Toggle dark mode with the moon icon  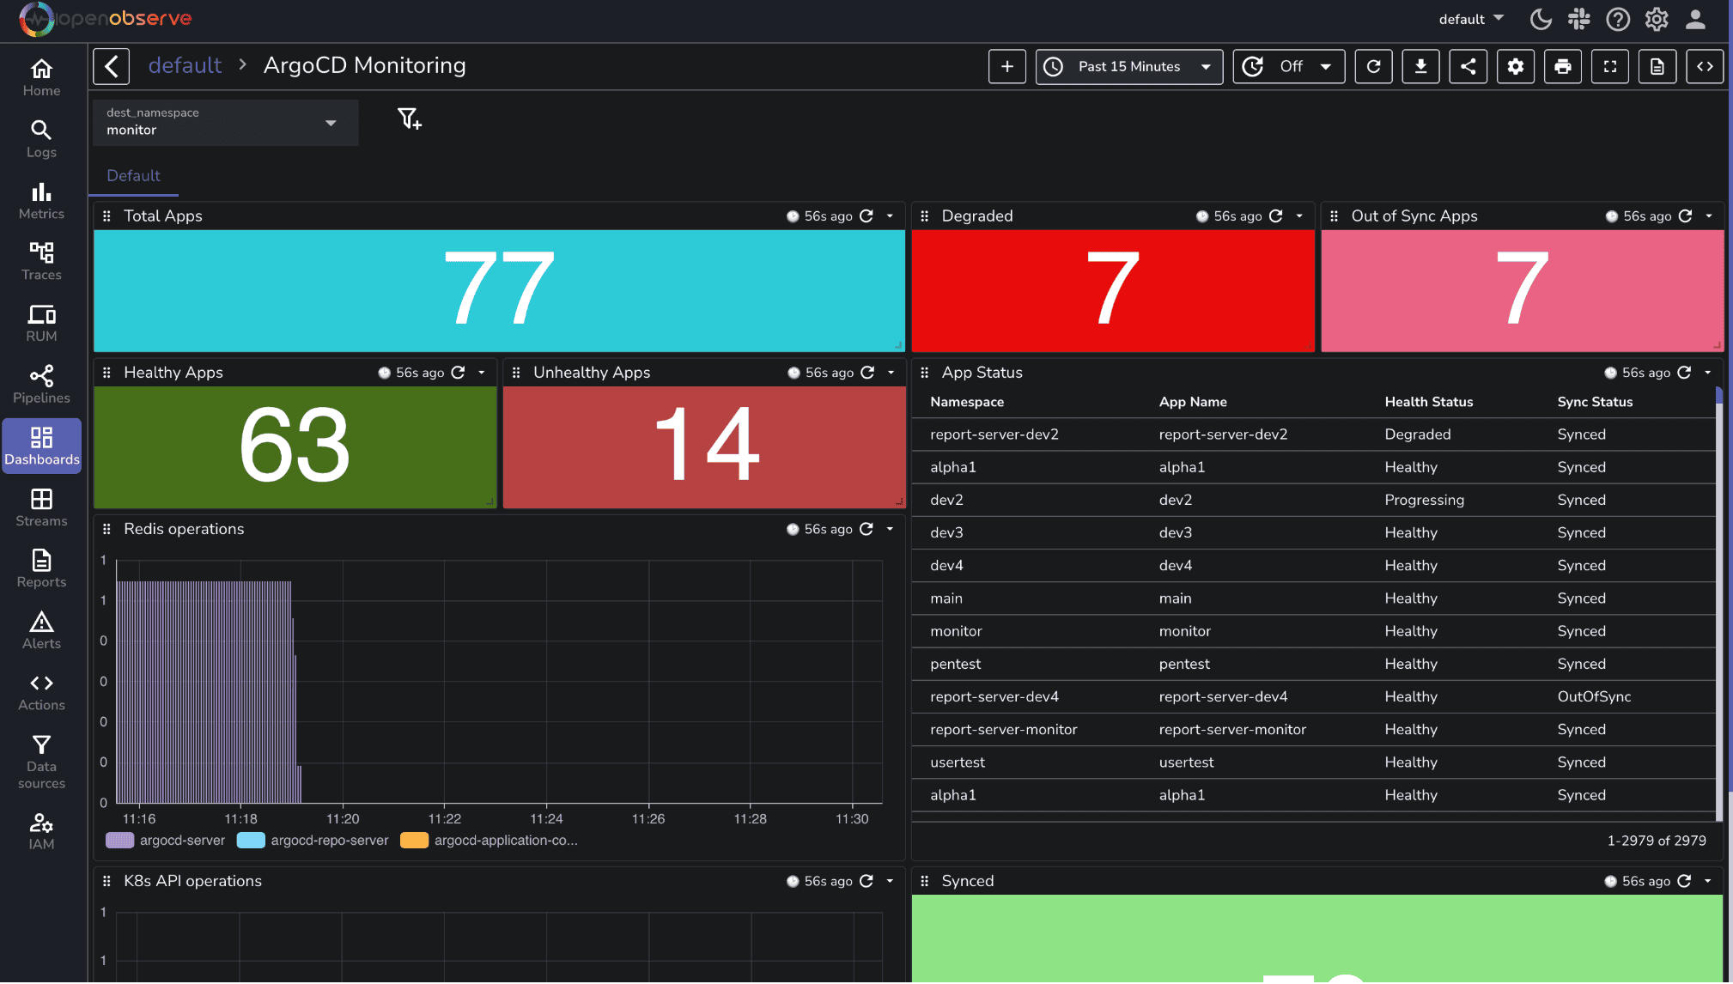[x=1540, y=19]
